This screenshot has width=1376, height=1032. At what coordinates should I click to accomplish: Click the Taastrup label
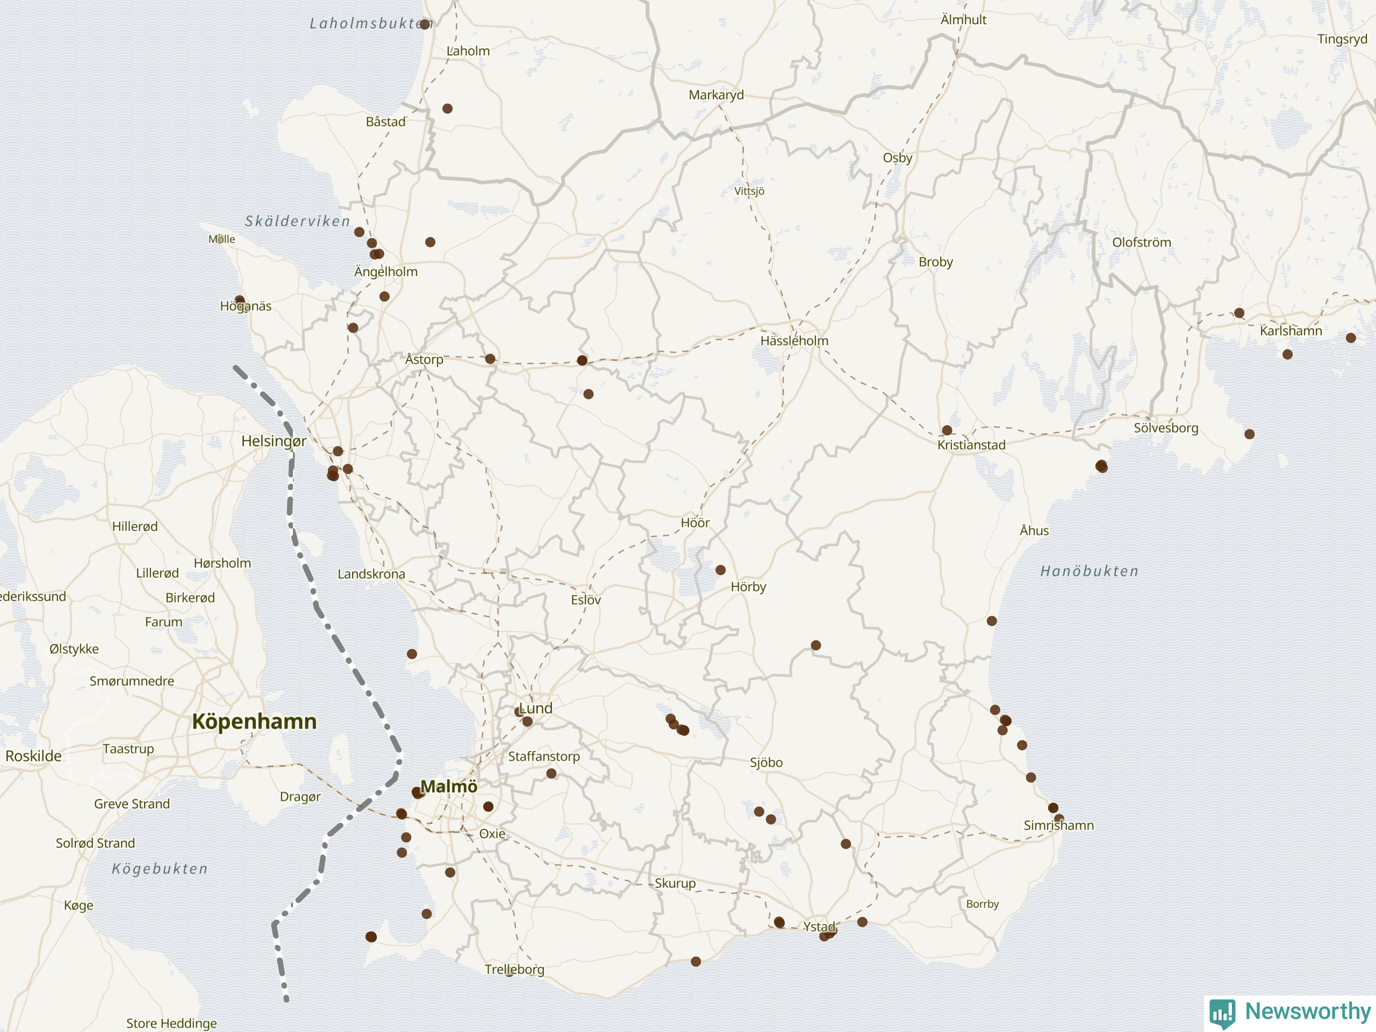128,749
